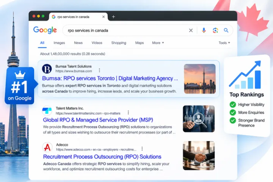Click the Talent Matters site favicon

click(x=47, y=111)
